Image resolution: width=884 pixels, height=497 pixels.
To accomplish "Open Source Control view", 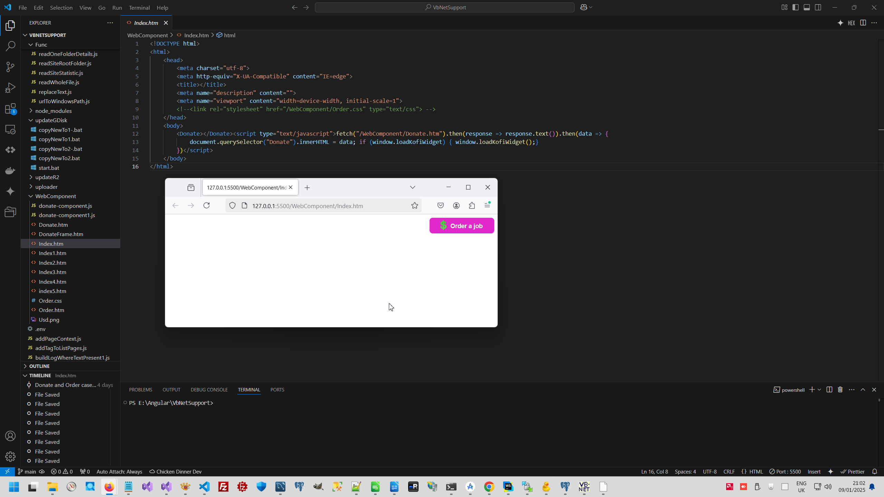I will tap(10, 67).
